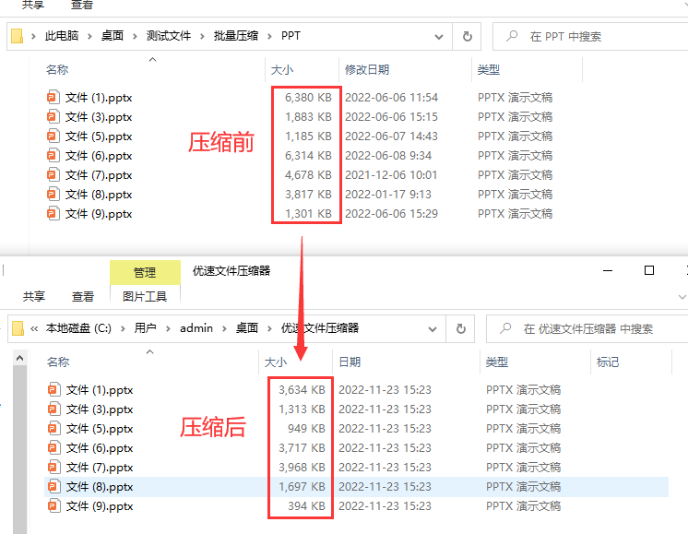Click the 文件 (9).pptx icon in the PPT window
Image resolution: width=688 pixels, height=534 pixels.
(53, 213)
